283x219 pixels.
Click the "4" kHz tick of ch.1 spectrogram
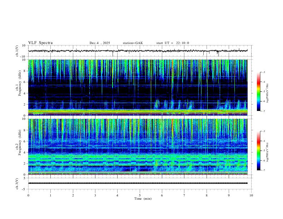[25, 93]
